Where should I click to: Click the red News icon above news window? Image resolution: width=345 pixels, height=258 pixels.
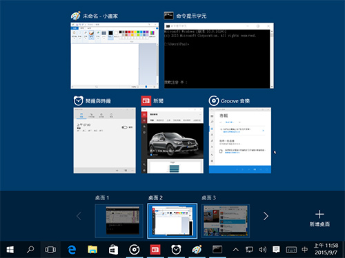[x=146, y=101]
